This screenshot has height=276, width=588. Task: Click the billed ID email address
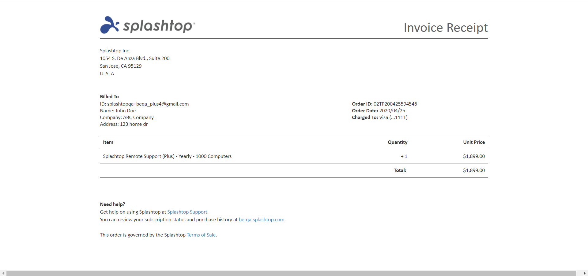tap(148, 104)
